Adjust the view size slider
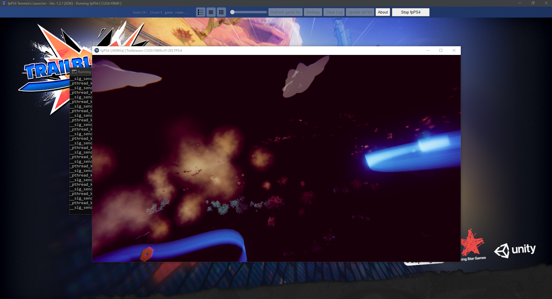Image resolution: width=552 pixels, height=299 pixels. click(232, 12)
